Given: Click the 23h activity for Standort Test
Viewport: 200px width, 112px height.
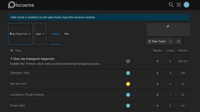Looking at the screenshot, I should click(183, 73).
